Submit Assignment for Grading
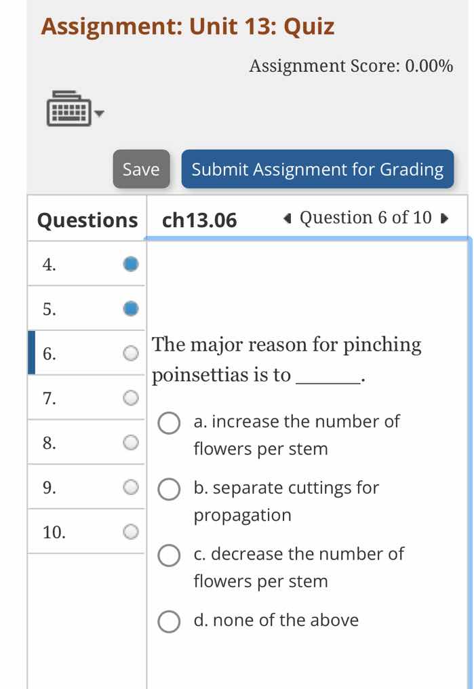The image size is (474, 689). [317, 169]
